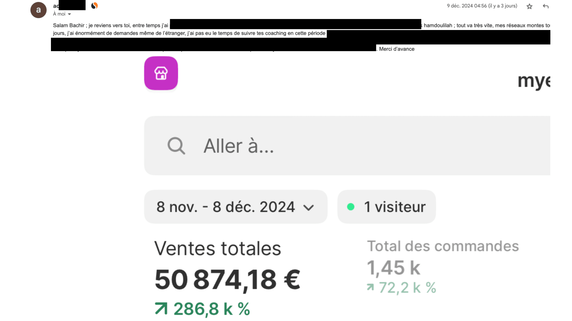The width and height of the screenshot is (572, 321).
Task: Click the green live visitor dot
Action: click(x=351, y=207)
